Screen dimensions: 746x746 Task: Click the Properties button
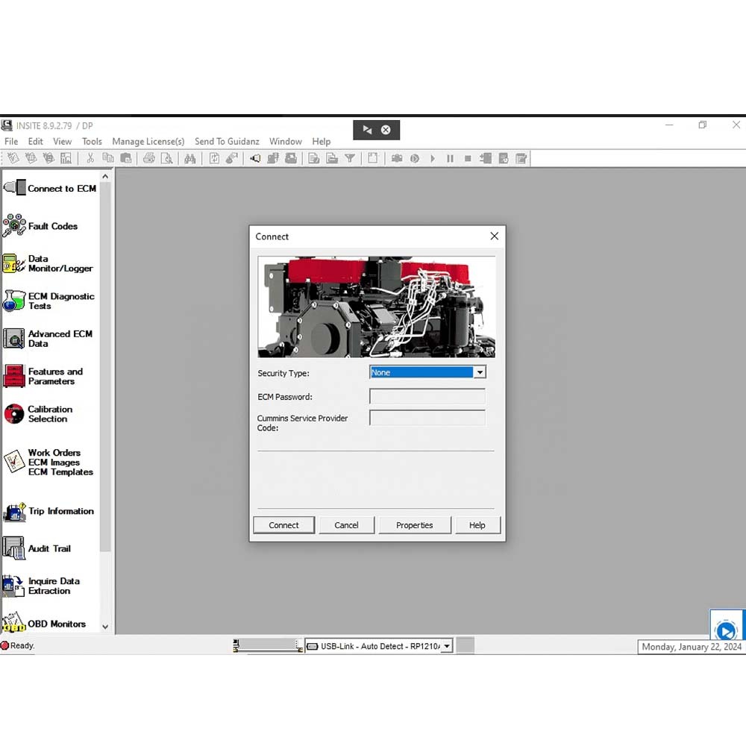click(x=414, y=524)
